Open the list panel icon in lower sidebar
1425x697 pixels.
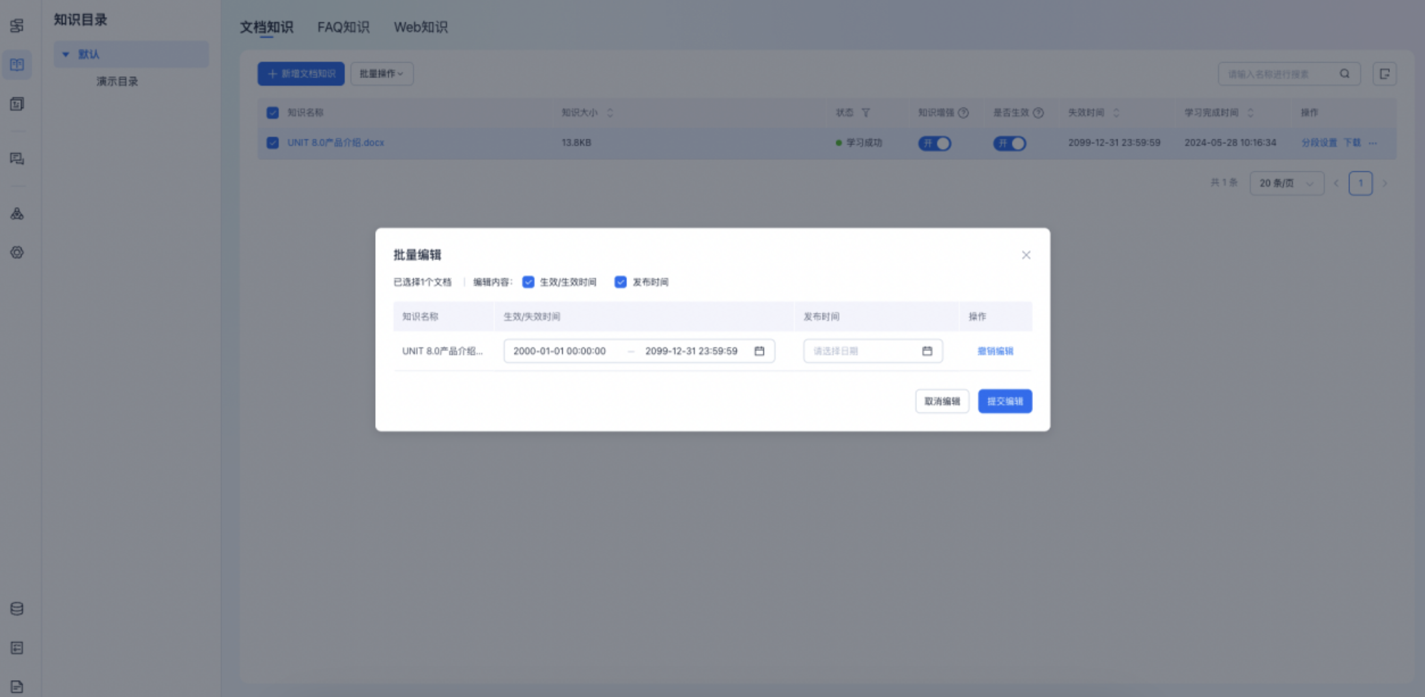click(x=17, y=647)
